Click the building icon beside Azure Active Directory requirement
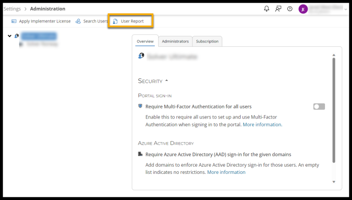This screenshot has width=352, height=200. point(141,154)
